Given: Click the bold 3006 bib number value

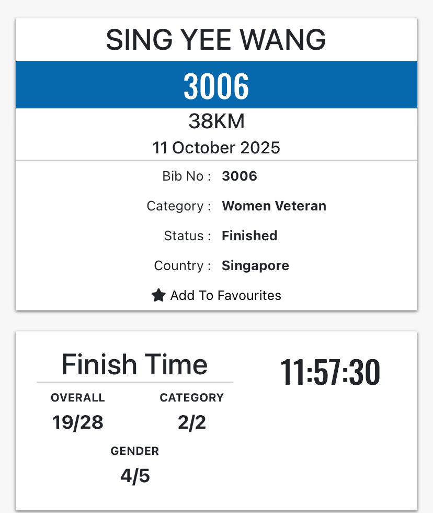Looking at the screenshot, I should pos(240,176).
